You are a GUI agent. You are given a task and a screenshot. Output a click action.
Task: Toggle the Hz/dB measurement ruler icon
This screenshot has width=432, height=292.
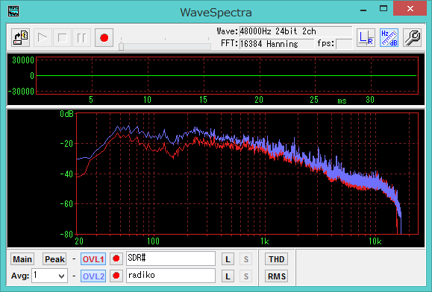click(x=389, y=38)
